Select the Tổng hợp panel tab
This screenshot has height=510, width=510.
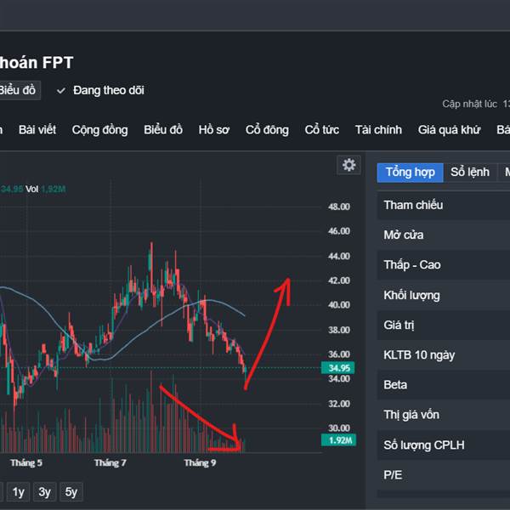[x=410, y=172]
